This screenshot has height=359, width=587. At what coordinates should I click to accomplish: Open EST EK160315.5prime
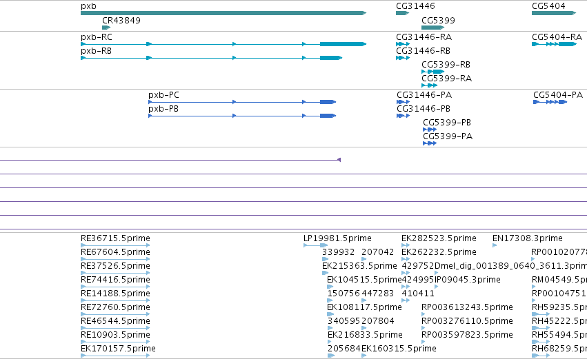coord(399,349)
